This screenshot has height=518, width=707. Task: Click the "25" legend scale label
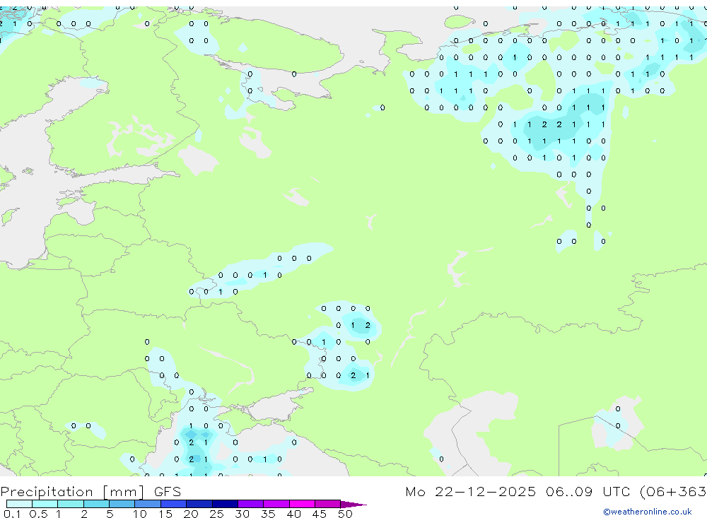pos(216,514)
